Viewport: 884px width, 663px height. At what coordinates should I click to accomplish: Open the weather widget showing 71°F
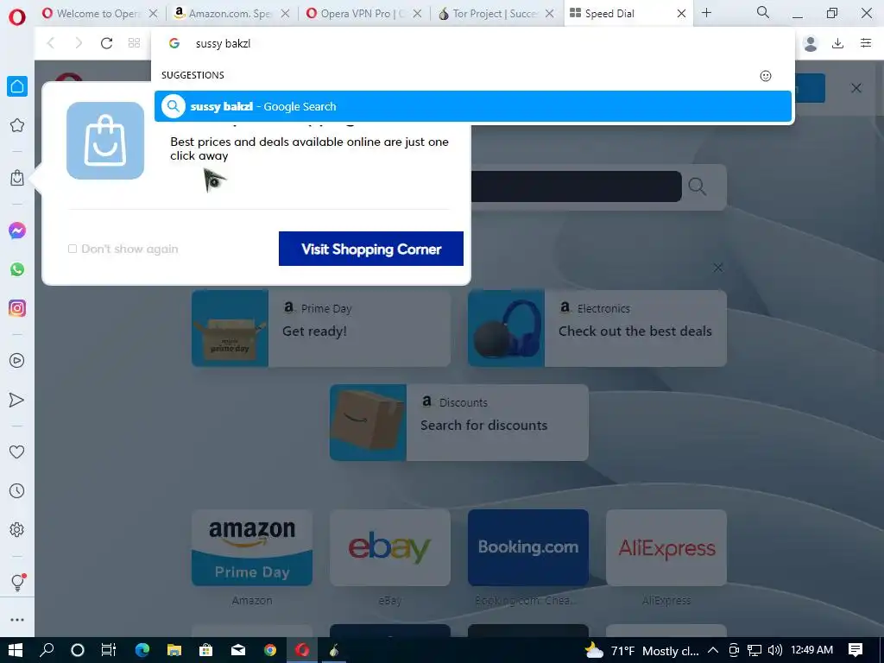coord(641,651)
